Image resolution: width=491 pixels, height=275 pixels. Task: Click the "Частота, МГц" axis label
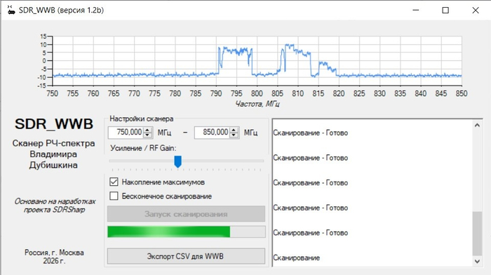point(257,104)
